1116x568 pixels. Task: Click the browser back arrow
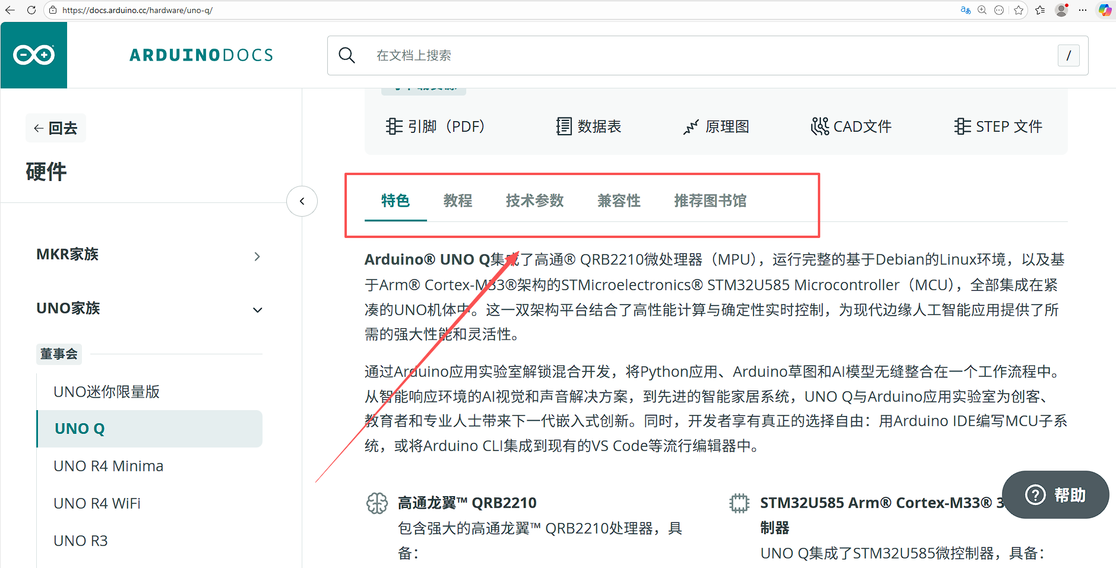coord(10,10)
